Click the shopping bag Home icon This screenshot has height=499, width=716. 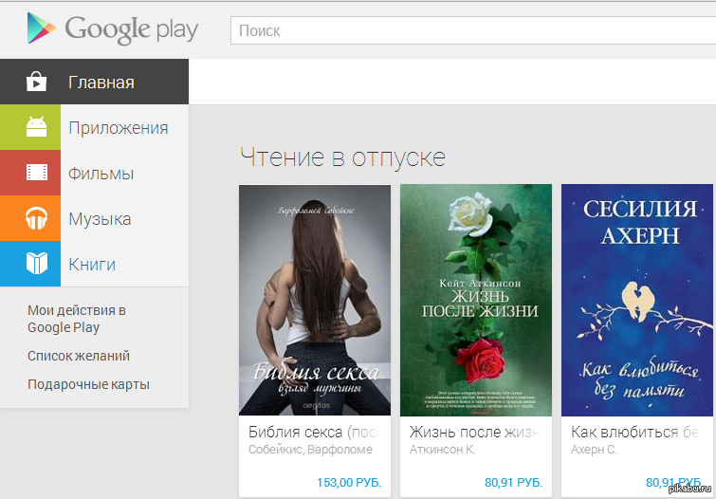[x=36, y=82]
